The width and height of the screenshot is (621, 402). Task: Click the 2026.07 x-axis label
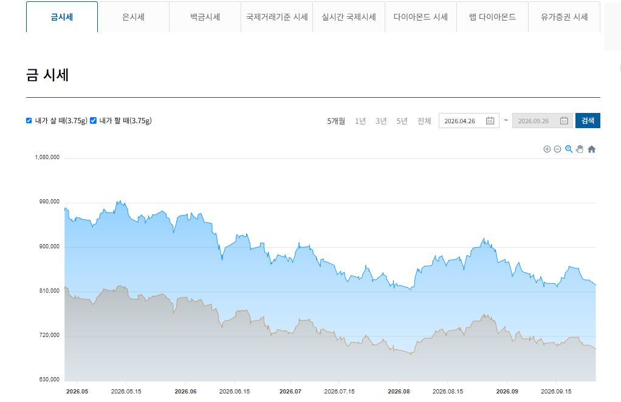290,391
